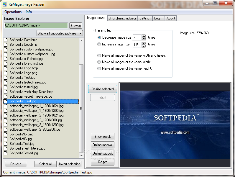Select softpedia_wallpaper_2_1280x1024.jpg

coord(41,116)
